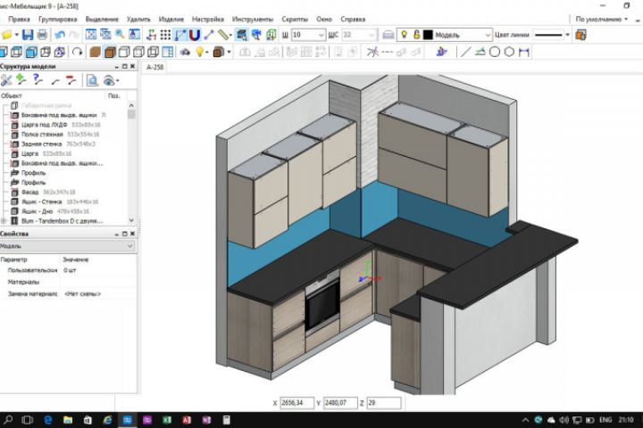Expand the Blum - Tandembox tree node

[x=4, y=221]
